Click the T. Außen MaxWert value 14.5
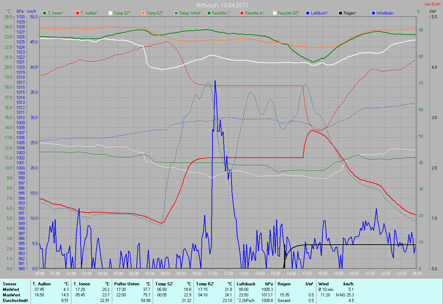The height and width of the screenshot is (304, 443). 65,295
